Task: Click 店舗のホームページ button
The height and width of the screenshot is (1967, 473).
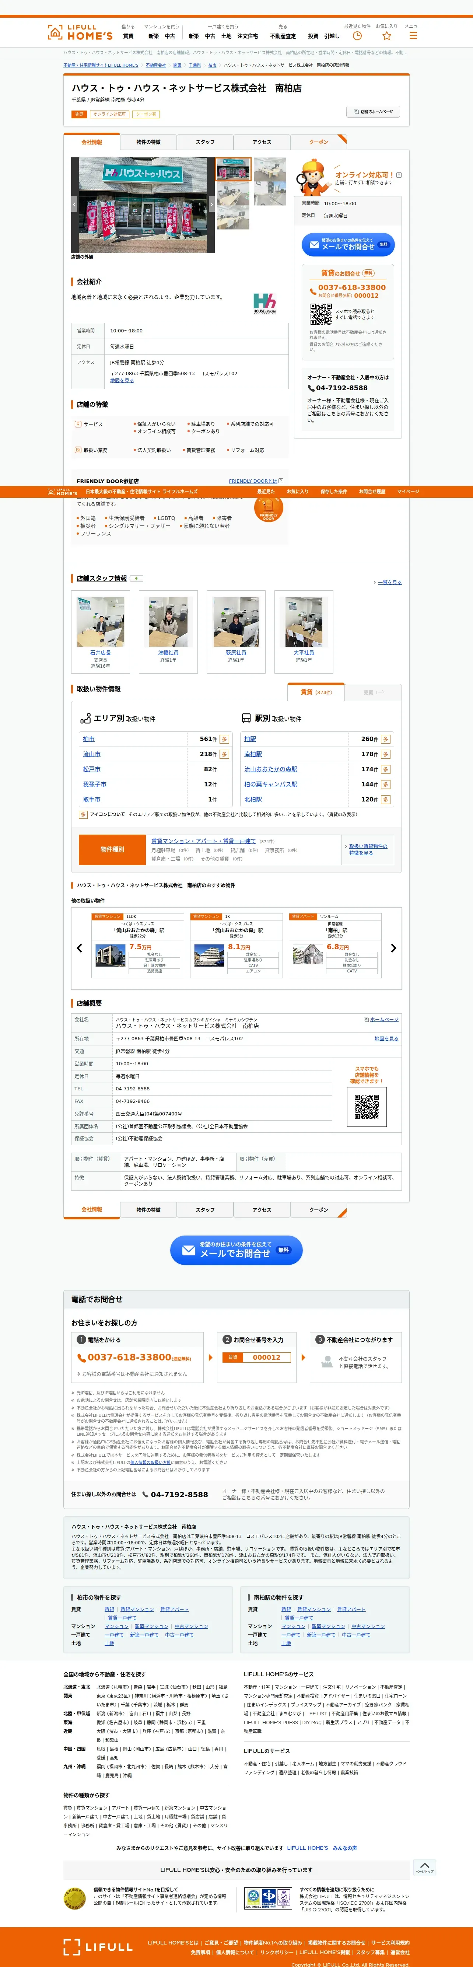Action: pos(373,112)
